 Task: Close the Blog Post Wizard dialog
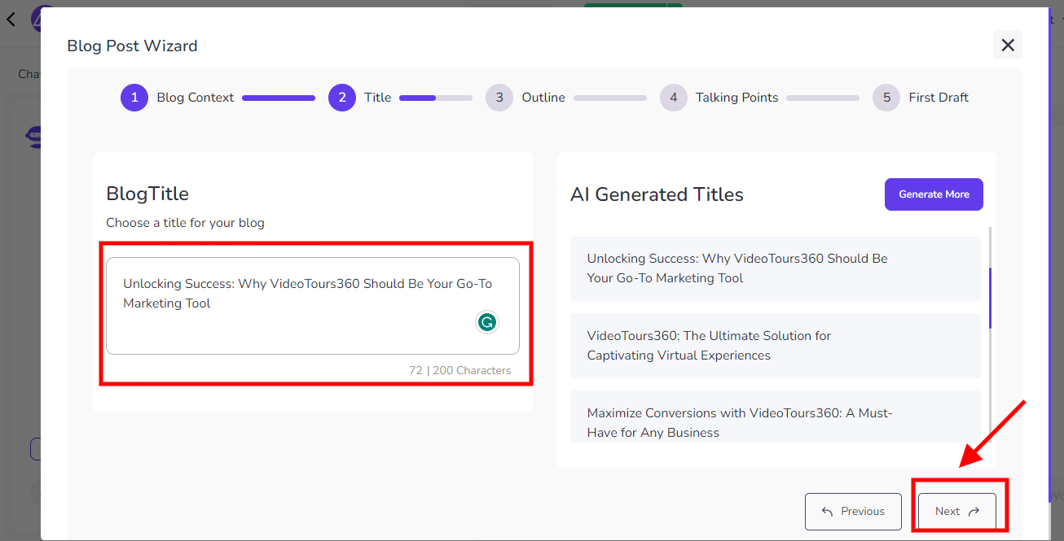coord(1008,46)
